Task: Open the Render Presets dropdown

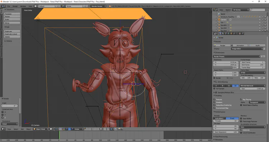Action: [237, 56]
